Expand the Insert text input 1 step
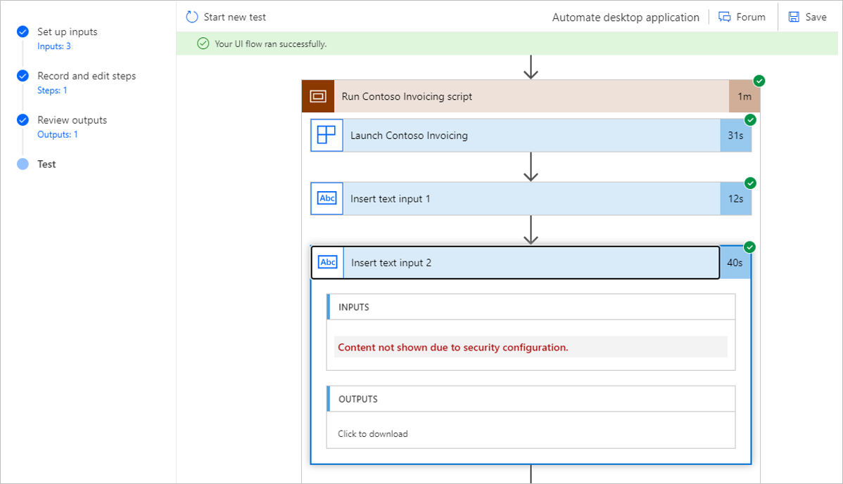Viewport: 843px width, 484px height. (x=531, y=199)
